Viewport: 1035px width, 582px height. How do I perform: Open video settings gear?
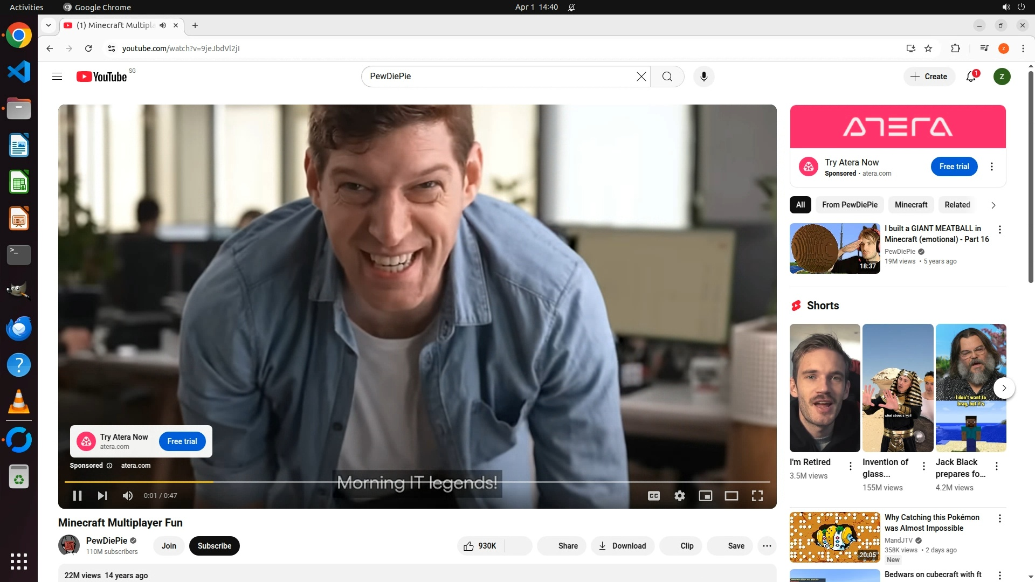[679, 496]
